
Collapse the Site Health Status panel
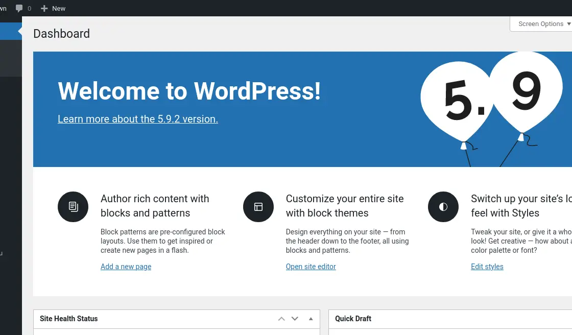tap(311, 319)
